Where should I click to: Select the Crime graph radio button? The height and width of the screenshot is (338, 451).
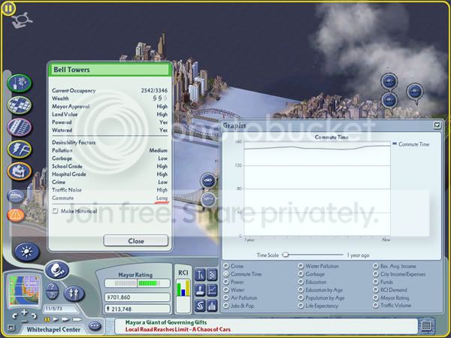(x=226, y=266)
